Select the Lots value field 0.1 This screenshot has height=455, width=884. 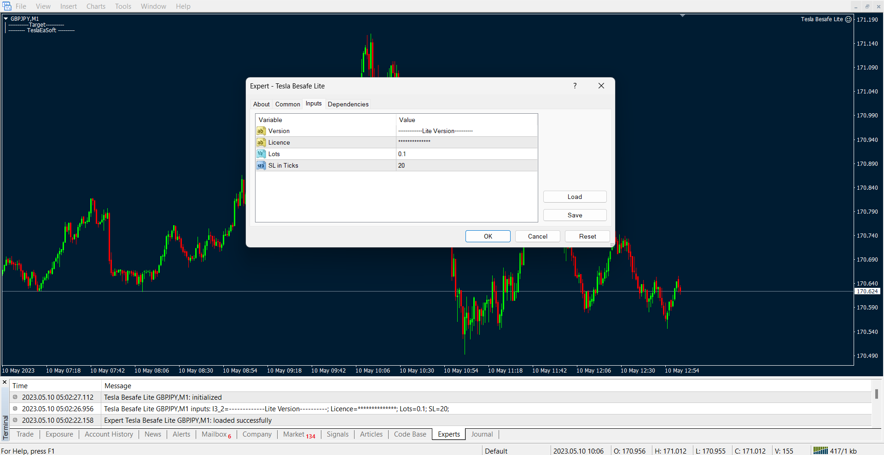tap(466, 154)
